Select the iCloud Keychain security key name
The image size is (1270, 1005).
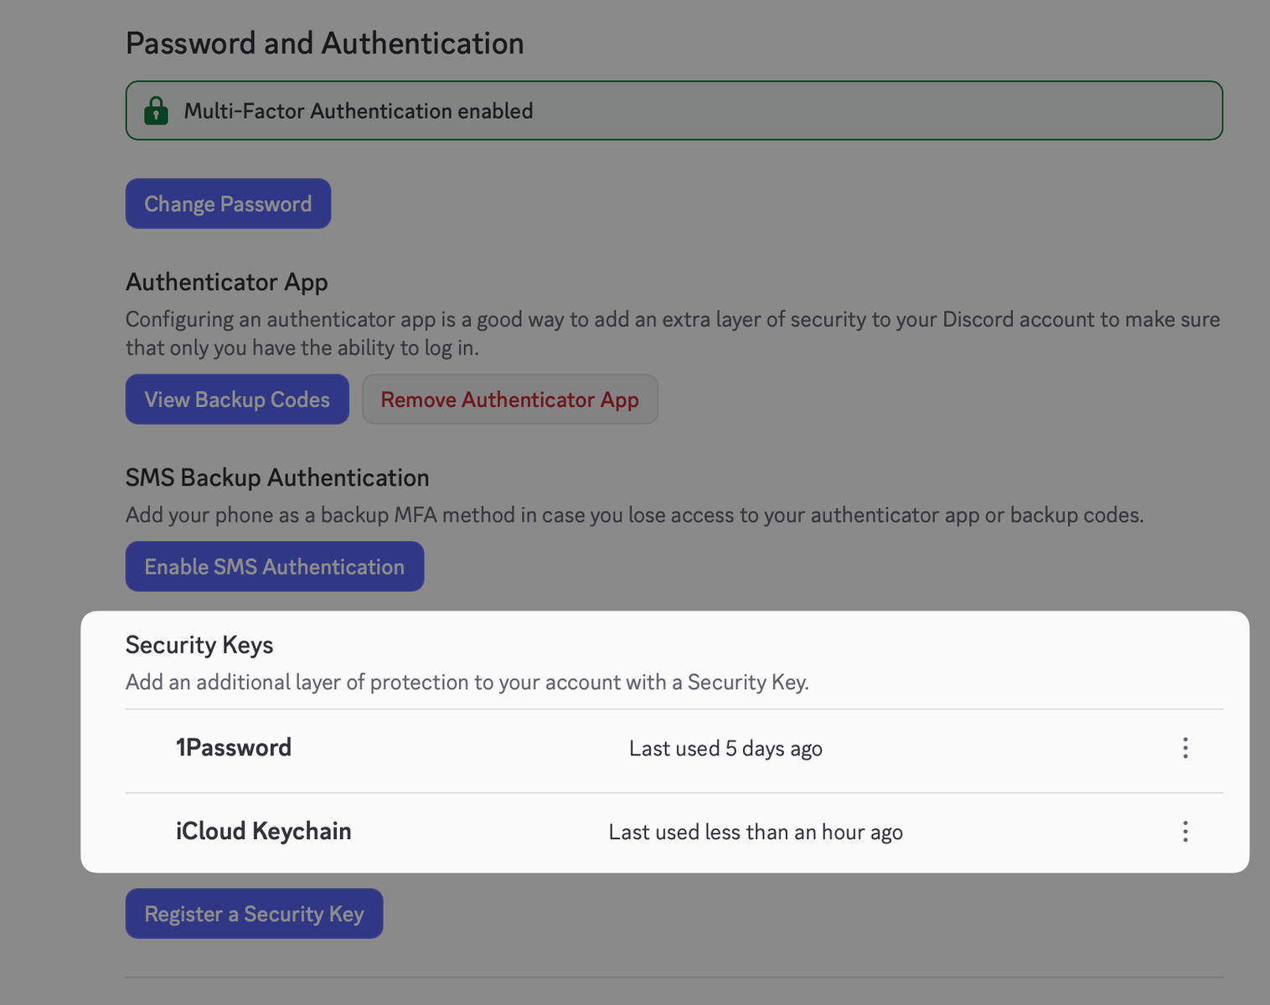(x=263, y=832)
